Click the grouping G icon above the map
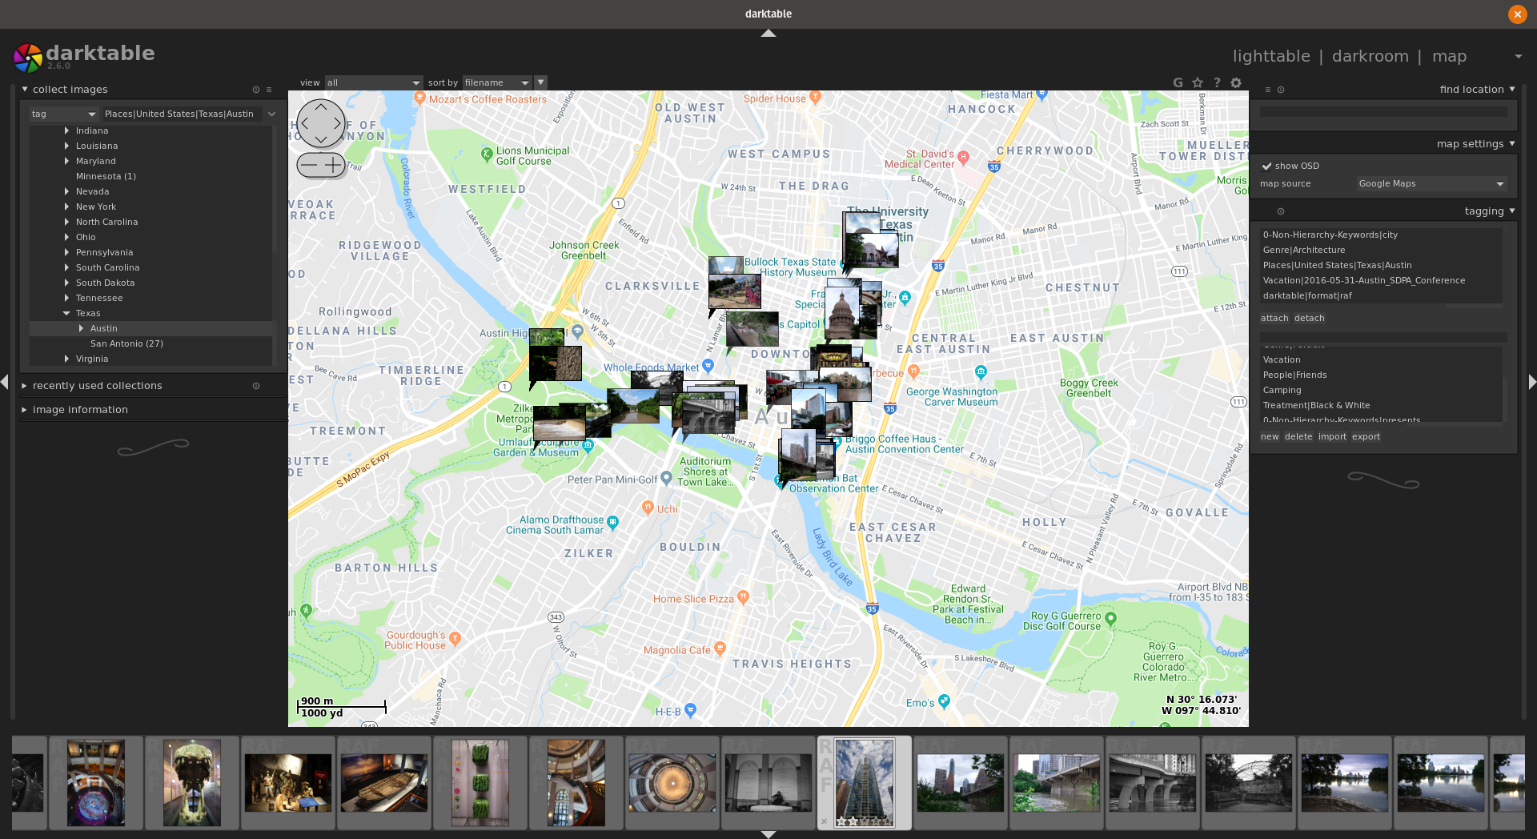The image size is (1537, 839). click(x=1178, y=82)
